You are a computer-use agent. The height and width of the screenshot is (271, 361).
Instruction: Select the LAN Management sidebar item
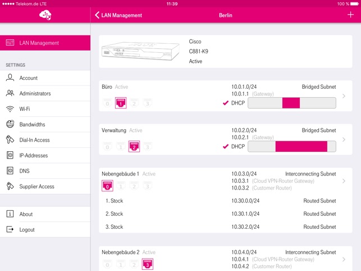click(x=45, y=43)
